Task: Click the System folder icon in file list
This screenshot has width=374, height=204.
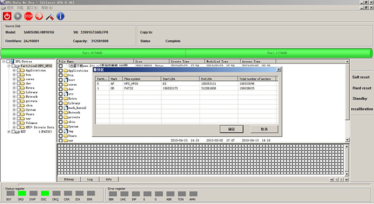Action: coord(66,126)
